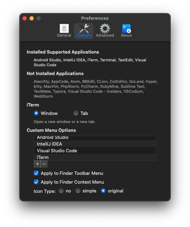Minimize the Preferences window

tap(32, 18)
